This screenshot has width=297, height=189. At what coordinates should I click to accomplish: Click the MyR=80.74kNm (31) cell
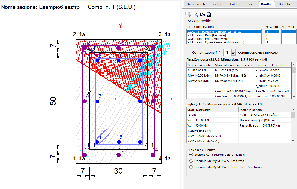point(234,81)
